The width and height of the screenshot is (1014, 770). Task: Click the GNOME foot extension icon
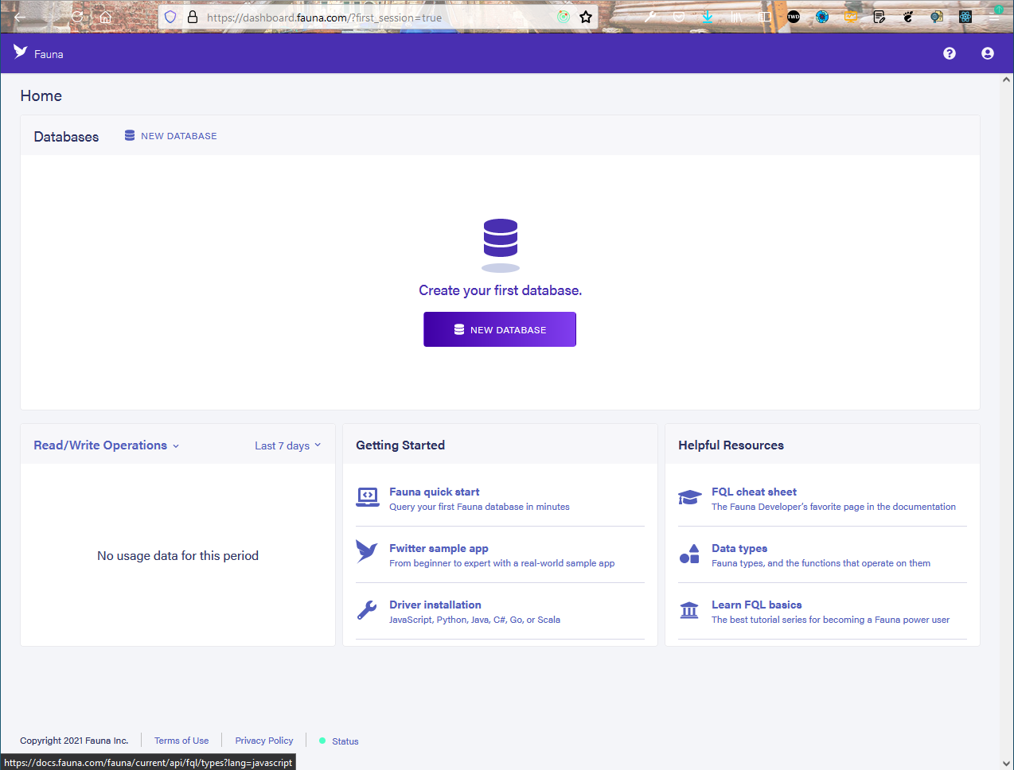[x=908, y=17]
